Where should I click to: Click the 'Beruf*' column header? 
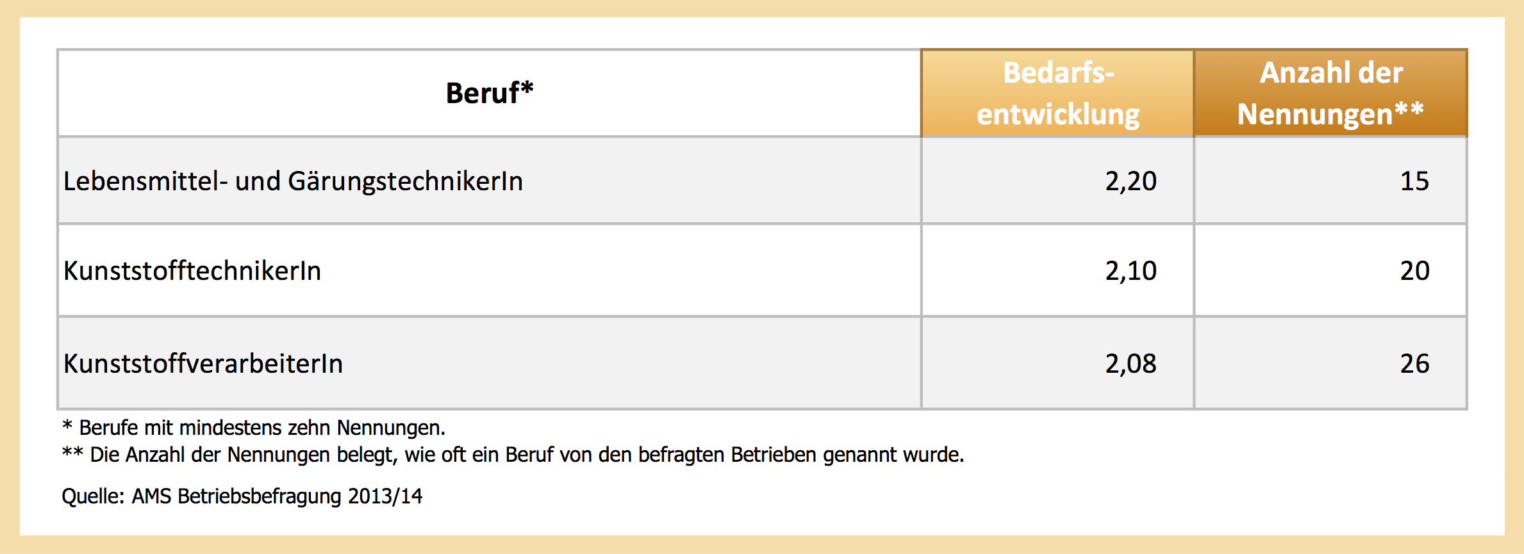tap(489, 94)
